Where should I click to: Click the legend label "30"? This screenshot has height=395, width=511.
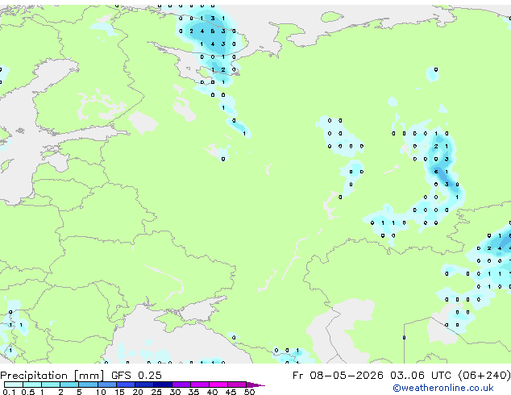[x=175, y=392]
